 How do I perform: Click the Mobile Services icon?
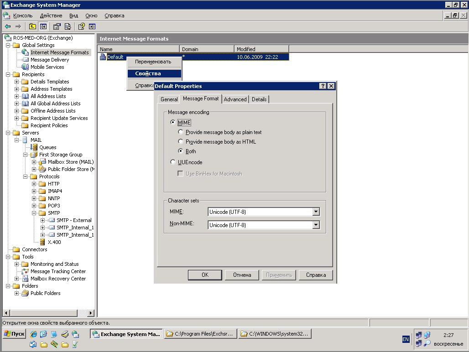click(26, 67)
